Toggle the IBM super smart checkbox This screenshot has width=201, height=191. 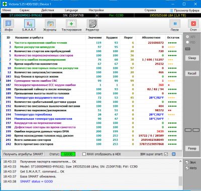[x=166, y=154]
